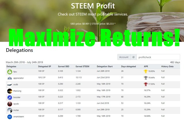Click the 28 days delegated for tipu

tap(122, 71)
